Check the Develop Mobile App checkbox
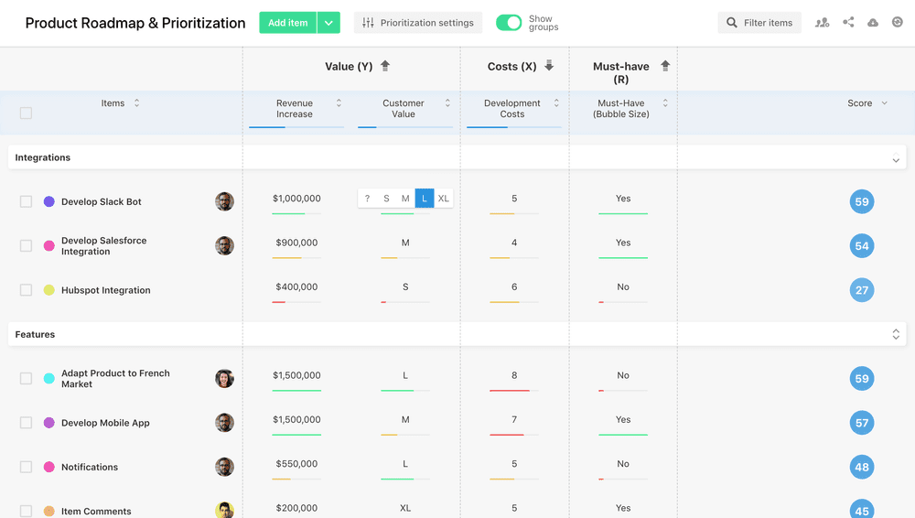 (26, 423)
